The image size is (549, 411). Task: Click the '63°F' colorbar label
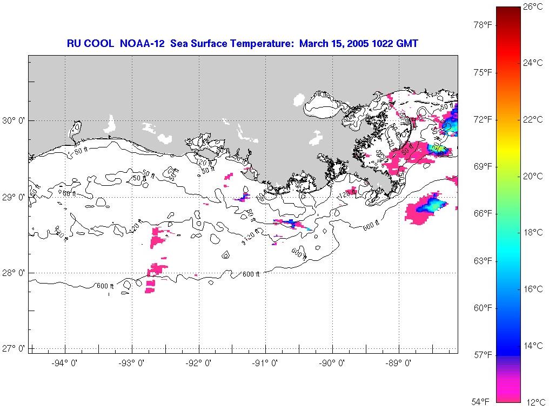pos(483,261)
